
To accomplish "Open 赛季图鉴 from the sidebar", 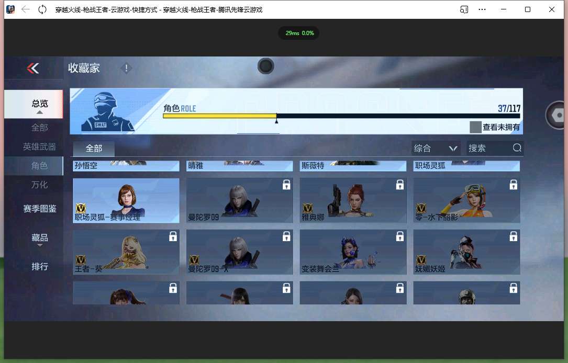I will coord(39,209).
